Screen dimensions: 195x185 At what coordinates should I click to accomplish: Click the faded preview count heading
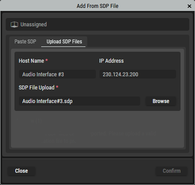coord(29,121)
